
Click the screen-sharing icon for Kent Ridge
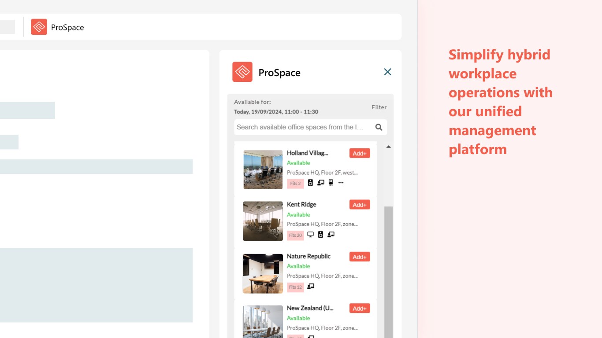point(331,235)
